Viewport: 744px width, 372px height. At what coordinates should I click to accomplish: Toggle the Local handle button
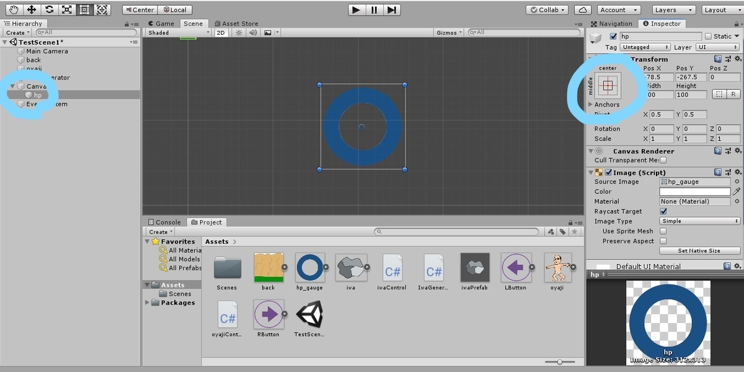(x=175, y=10)
